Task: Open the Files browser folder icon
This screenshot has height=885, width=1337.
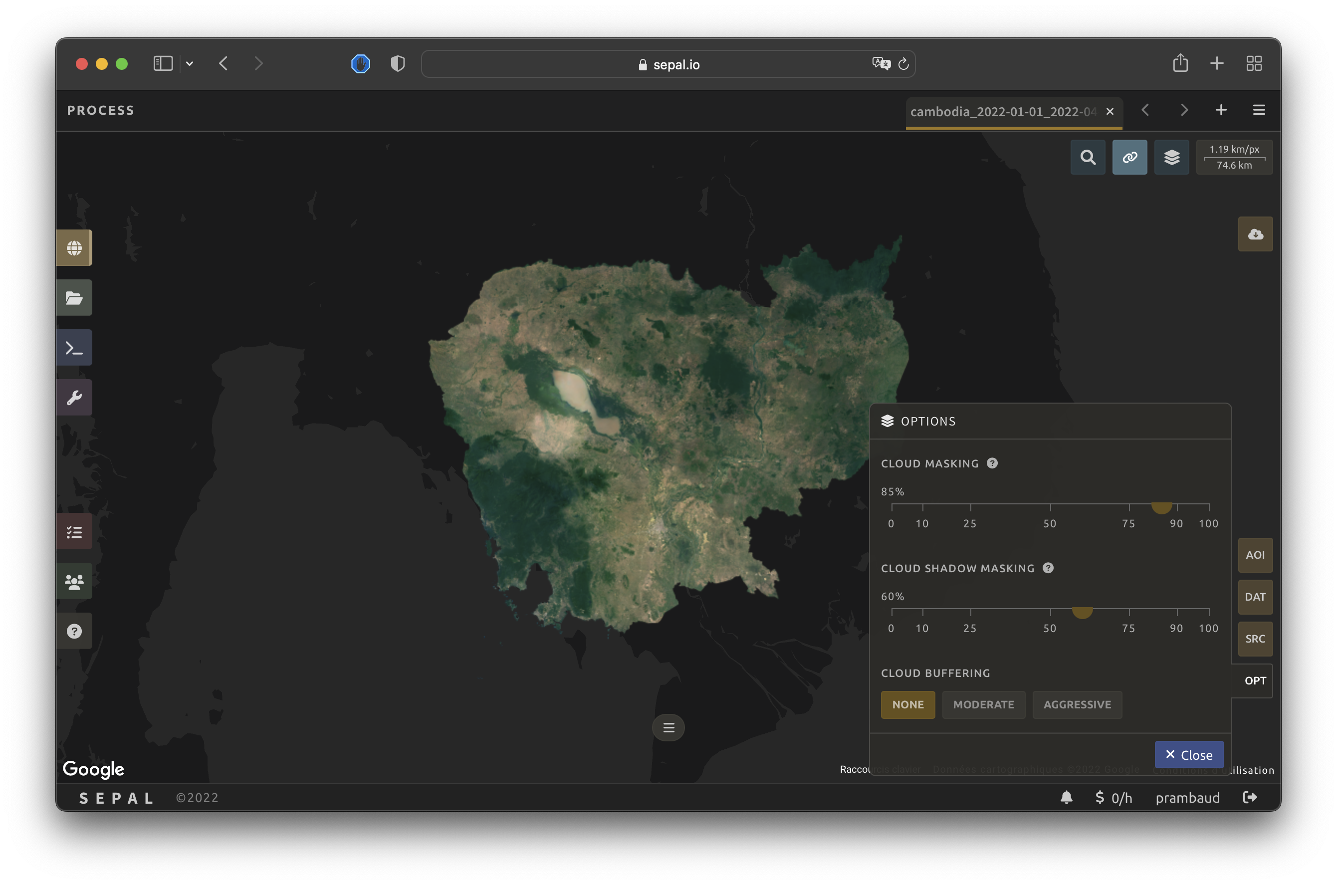Action: coord(74,297)
